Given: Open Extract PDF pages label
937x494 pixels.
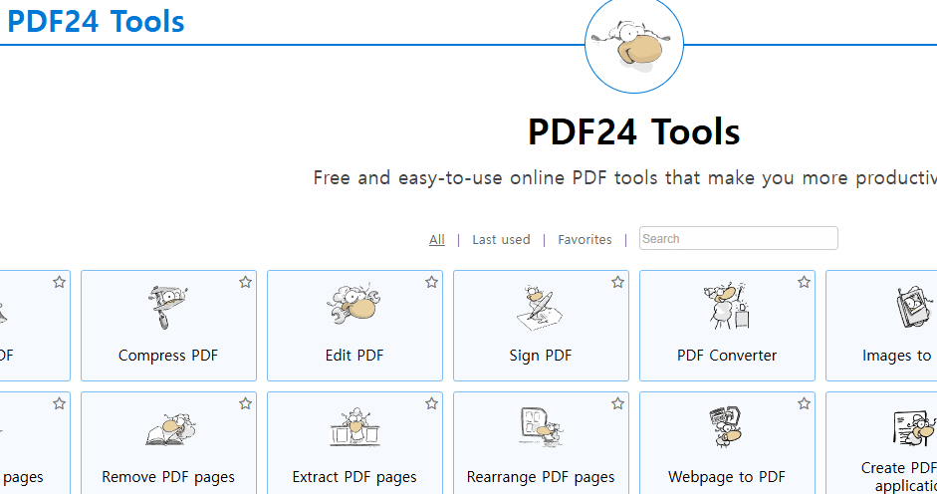Looking at the screenshot, I should tap(354, 477).
